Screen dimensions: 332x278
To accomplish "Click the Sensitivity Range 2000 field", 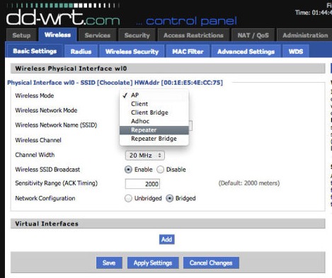I will point(142,184).
